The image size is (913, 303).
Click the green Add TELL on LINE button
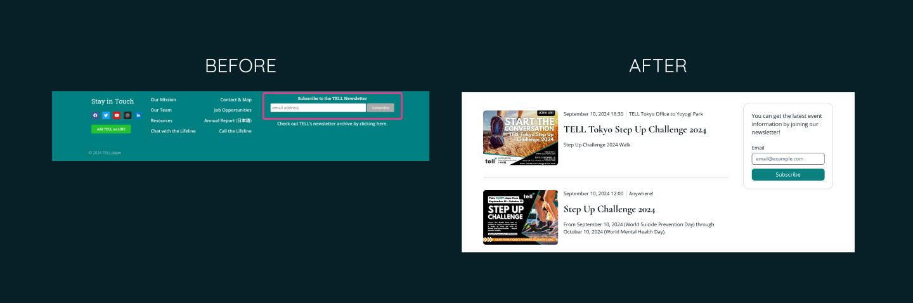click(111, 129)
